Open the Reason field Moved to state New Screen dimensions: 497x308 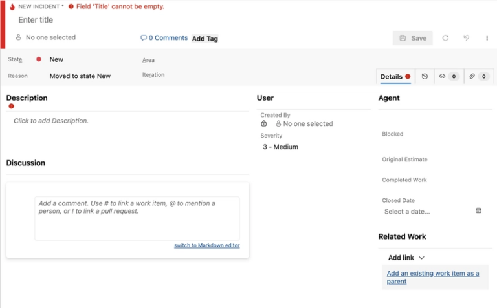(80, 76)
